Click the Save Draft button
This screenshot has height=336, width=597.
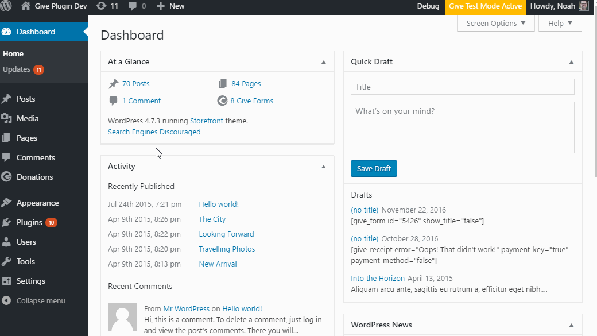(374, 168)
